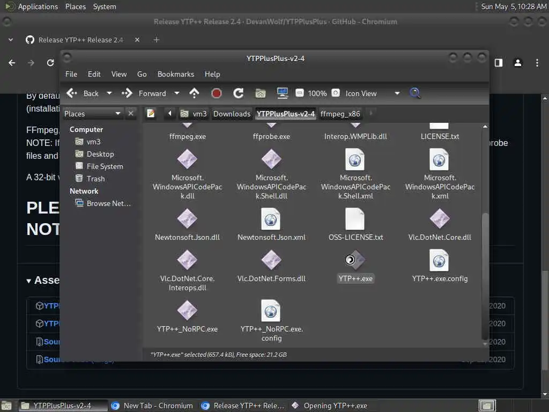Select the YTP++_NoRPC.exe.config file icon
Screen dimensions: 549x412
(x=271, y=311)
